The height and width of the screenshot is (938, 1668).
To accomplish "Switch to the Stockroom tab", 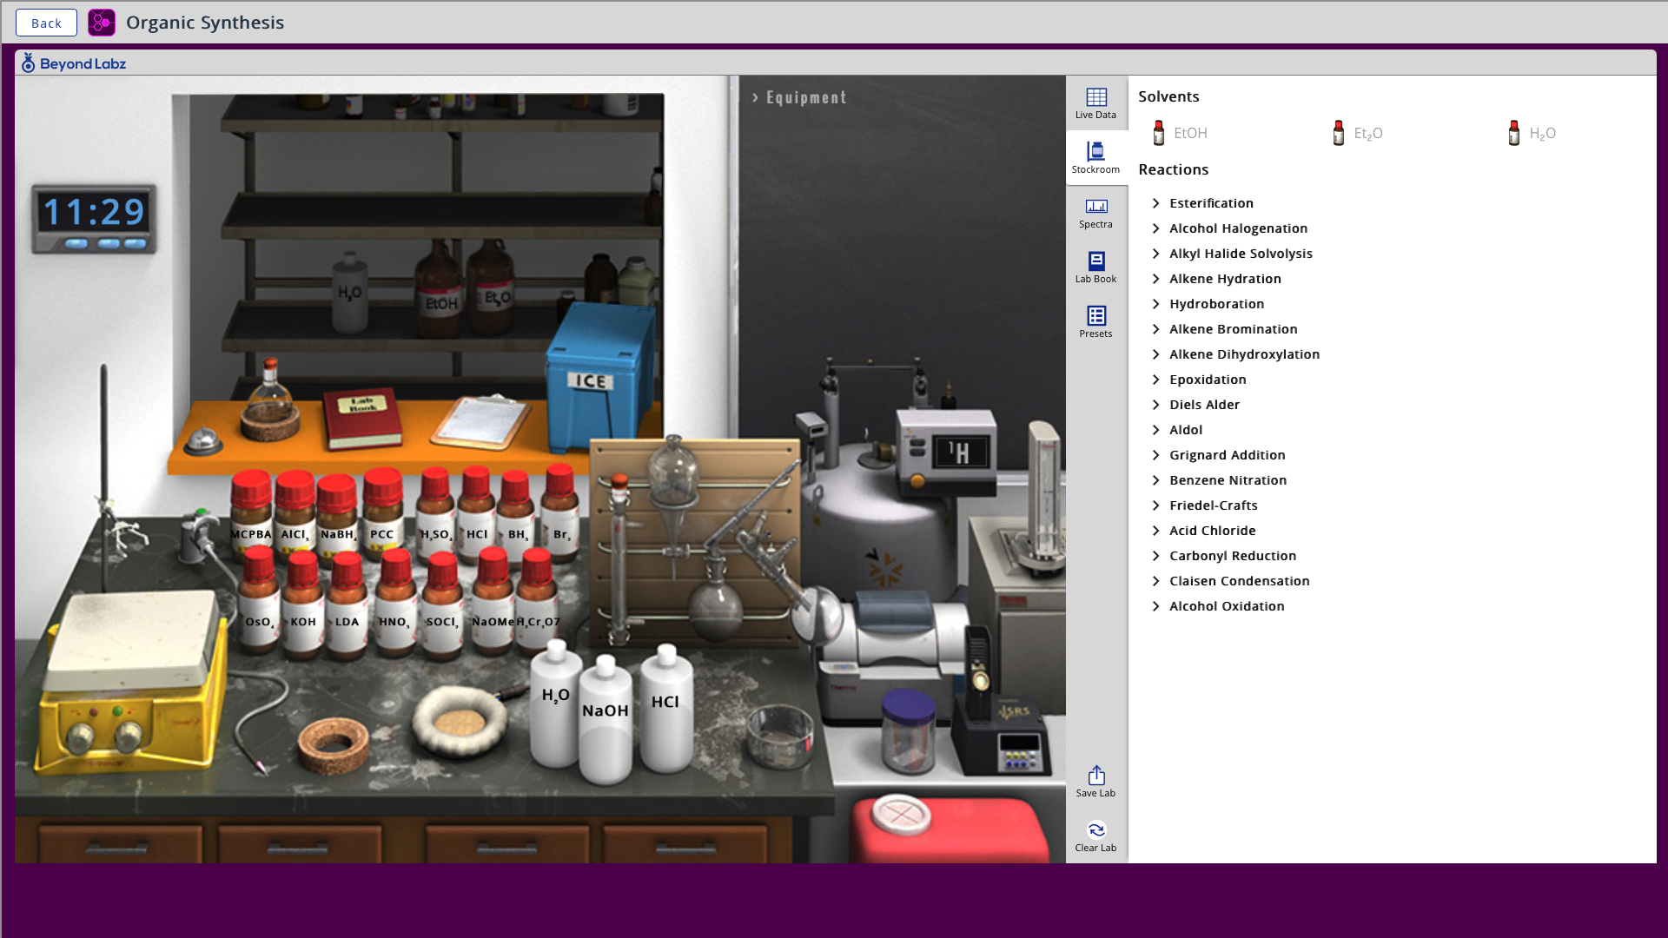I will click(x=1095, y=158).
